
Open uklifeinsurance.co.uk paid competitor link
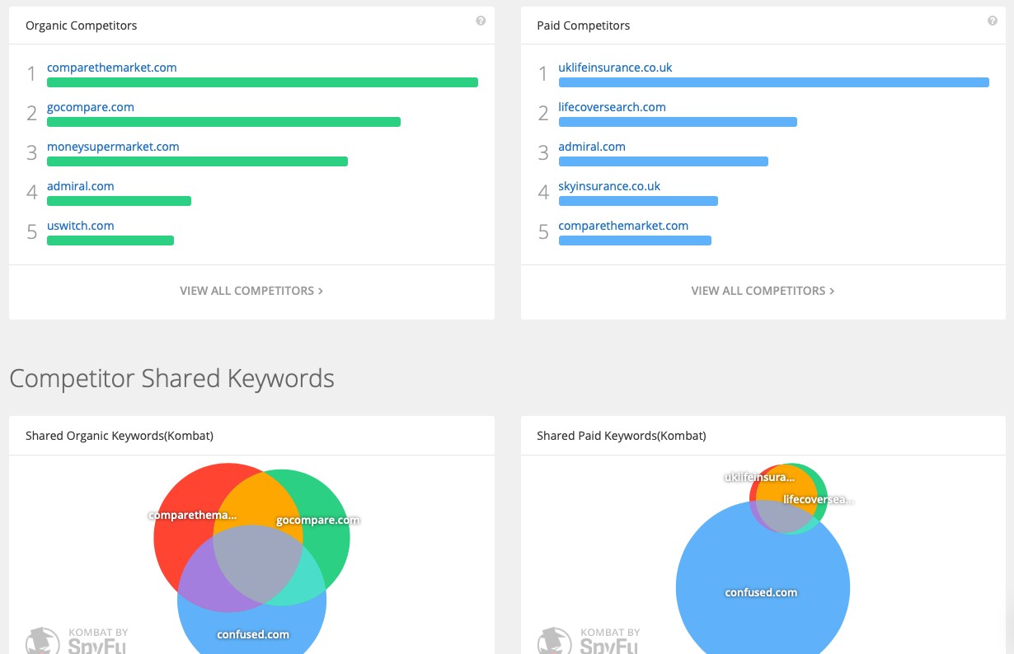click(x=615, y=68)
